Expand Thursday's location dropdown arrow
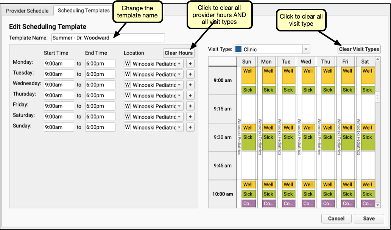391x230 pixels. click(x=180, y=95)
